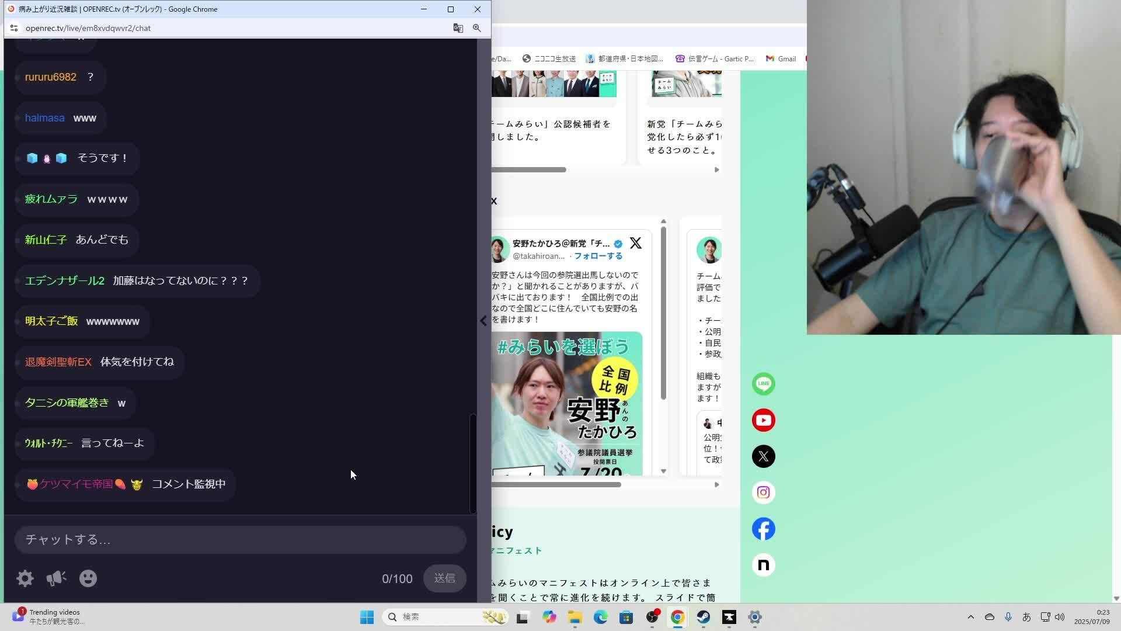Screen dimensions: 1121x631
Task: Open Microsoft Store from taskbar
Action: tap(626, 617)
